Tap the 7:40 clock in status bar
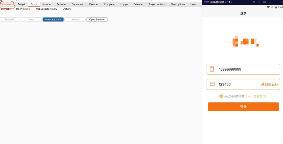The width and height of the screenshot is (283, 144). pyautogui.click(x=280, y=7)
